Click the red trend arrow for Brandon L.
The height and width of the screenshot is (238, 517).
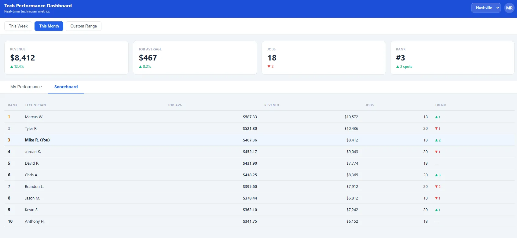point(437,187)
